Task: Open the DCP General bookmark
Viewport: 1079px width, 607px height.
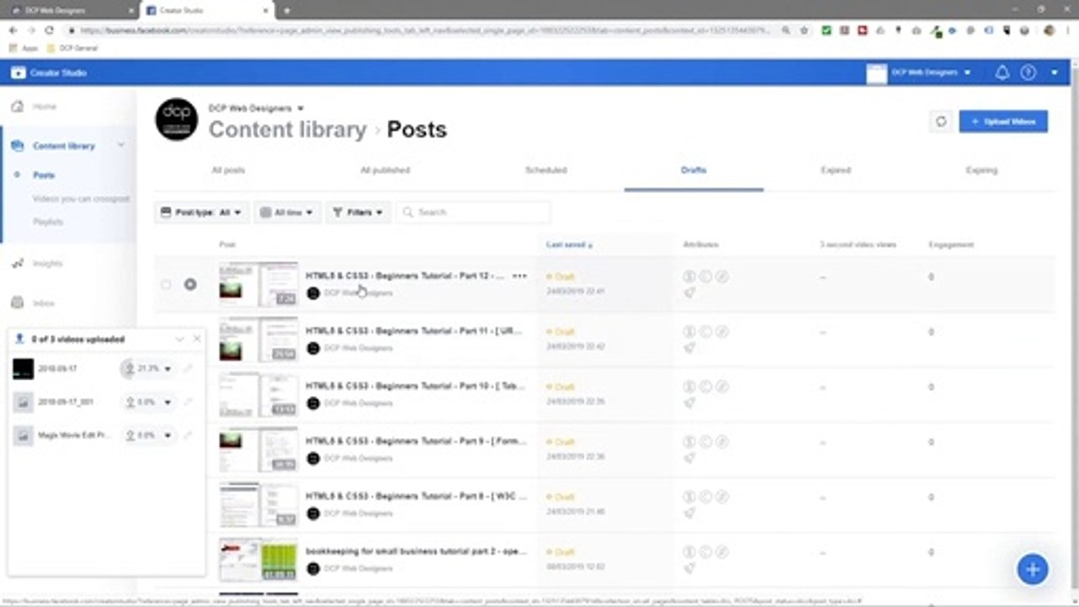Action: (x=72, y=49)
